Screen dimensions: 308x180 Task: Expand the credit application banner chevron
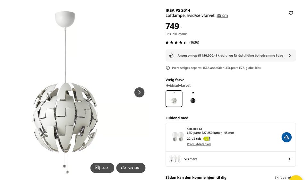pyautogui.click(x=290, y=56)
